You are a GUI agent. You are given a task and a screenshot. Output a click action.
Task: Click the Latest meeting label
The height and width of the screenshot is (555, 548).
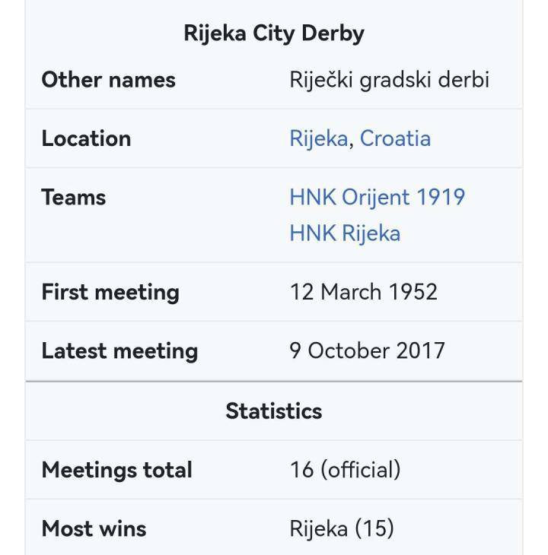[x=119, y=351]
